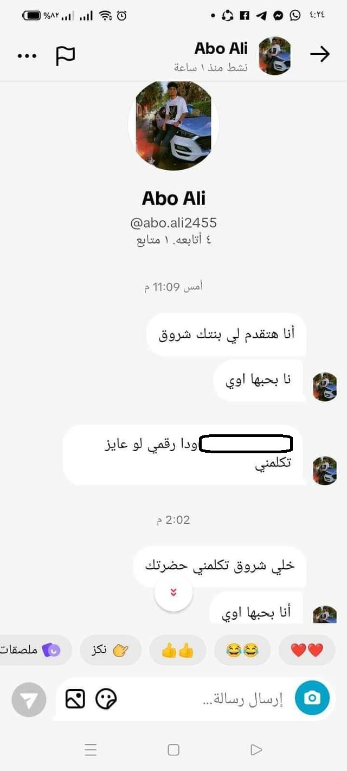
Task: Tap the نكز poke quick reply chip
Action: (111, 650)
